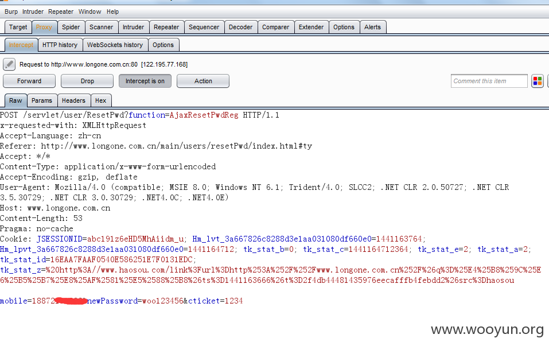Open the main Options tab after Extender
549x346 pixels.
[x=344, y=27]
